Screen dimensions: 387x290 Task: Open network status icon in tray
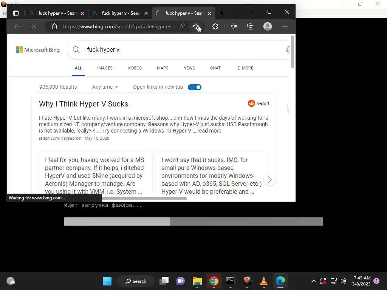[333, 281]
